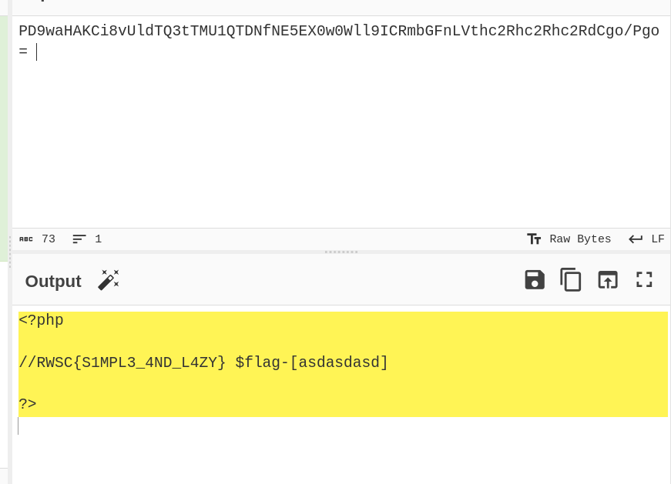The image size is (671, 484).
Task: Save output to file using the floppy disk icon
Action: (x=535, y=280)
